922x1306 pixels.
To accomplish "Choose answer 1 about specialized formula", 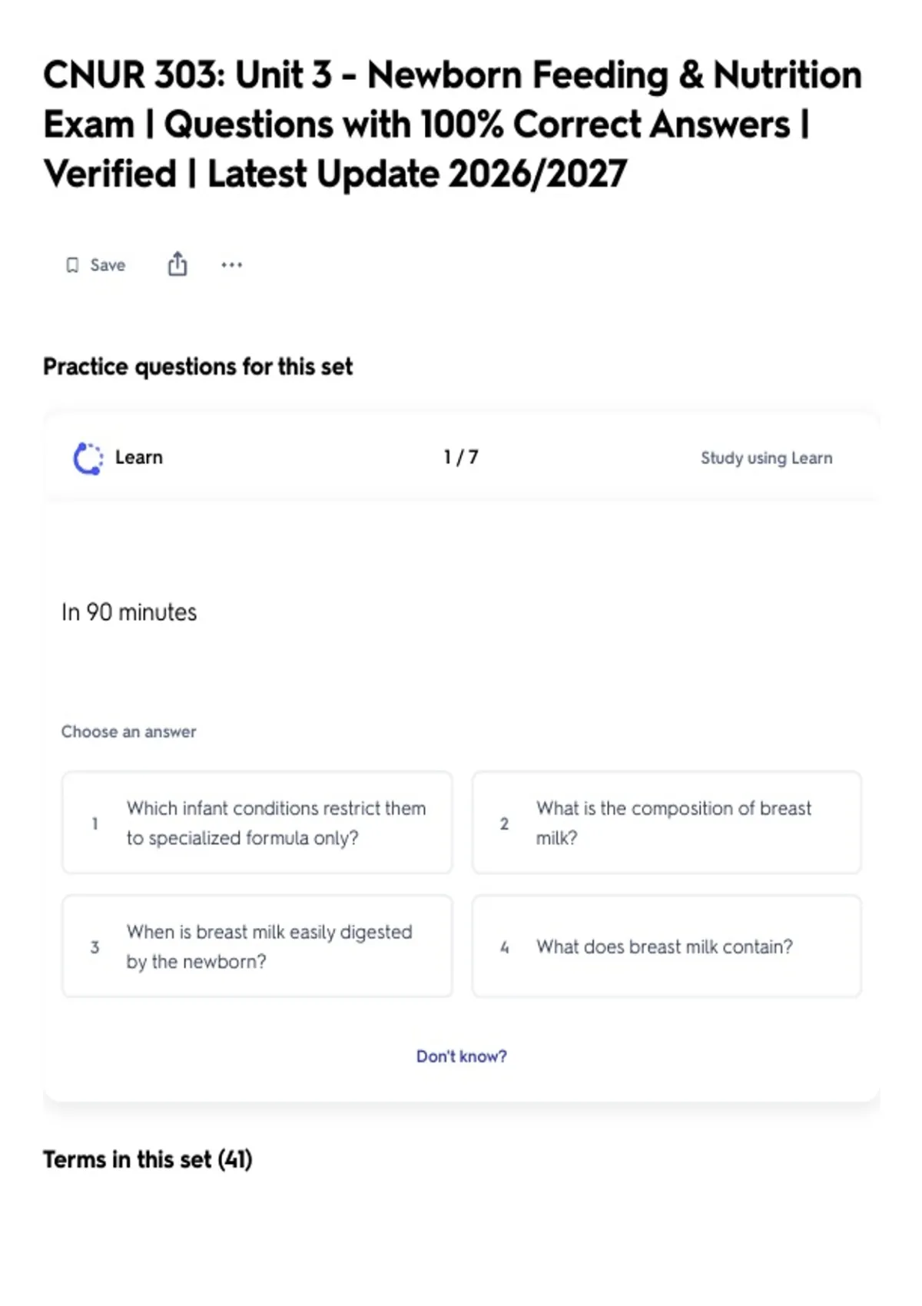I will coord(257,823).
